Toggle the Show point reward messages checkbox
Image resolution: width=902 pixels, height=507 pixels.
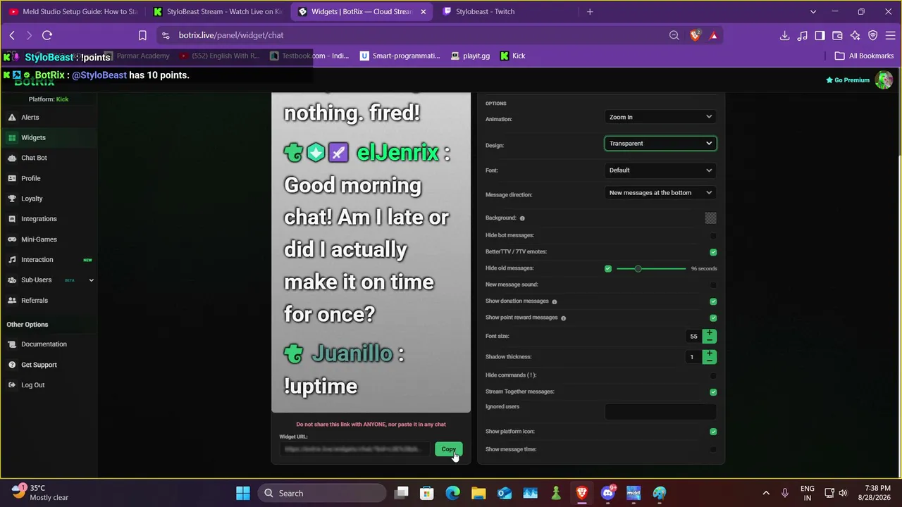(x=713, y=318)
